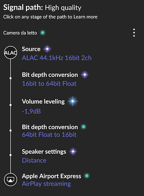Click purple star next to Source
Viewport: 144px width, 196px height.
(47, 49)
